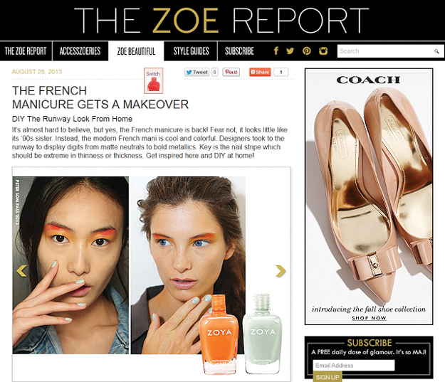Open the Instagram camera icon
The image size is (445, 382).
(x=323, y=51)
